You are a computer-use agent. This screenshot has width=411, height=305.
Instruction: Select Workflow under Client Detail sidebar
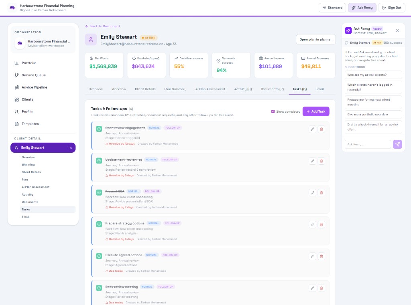47,165
